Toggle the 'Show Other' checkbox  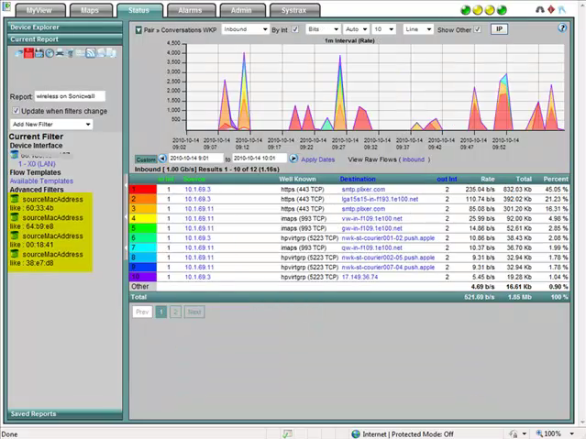478,29
